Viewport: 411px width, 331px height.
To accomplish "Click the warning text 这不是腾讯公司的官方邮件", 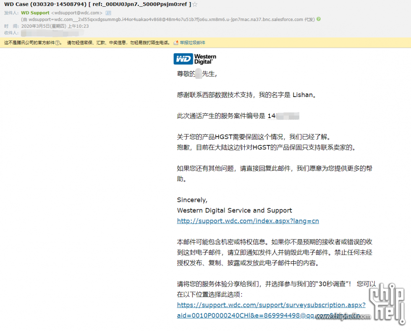I will 29,43.
